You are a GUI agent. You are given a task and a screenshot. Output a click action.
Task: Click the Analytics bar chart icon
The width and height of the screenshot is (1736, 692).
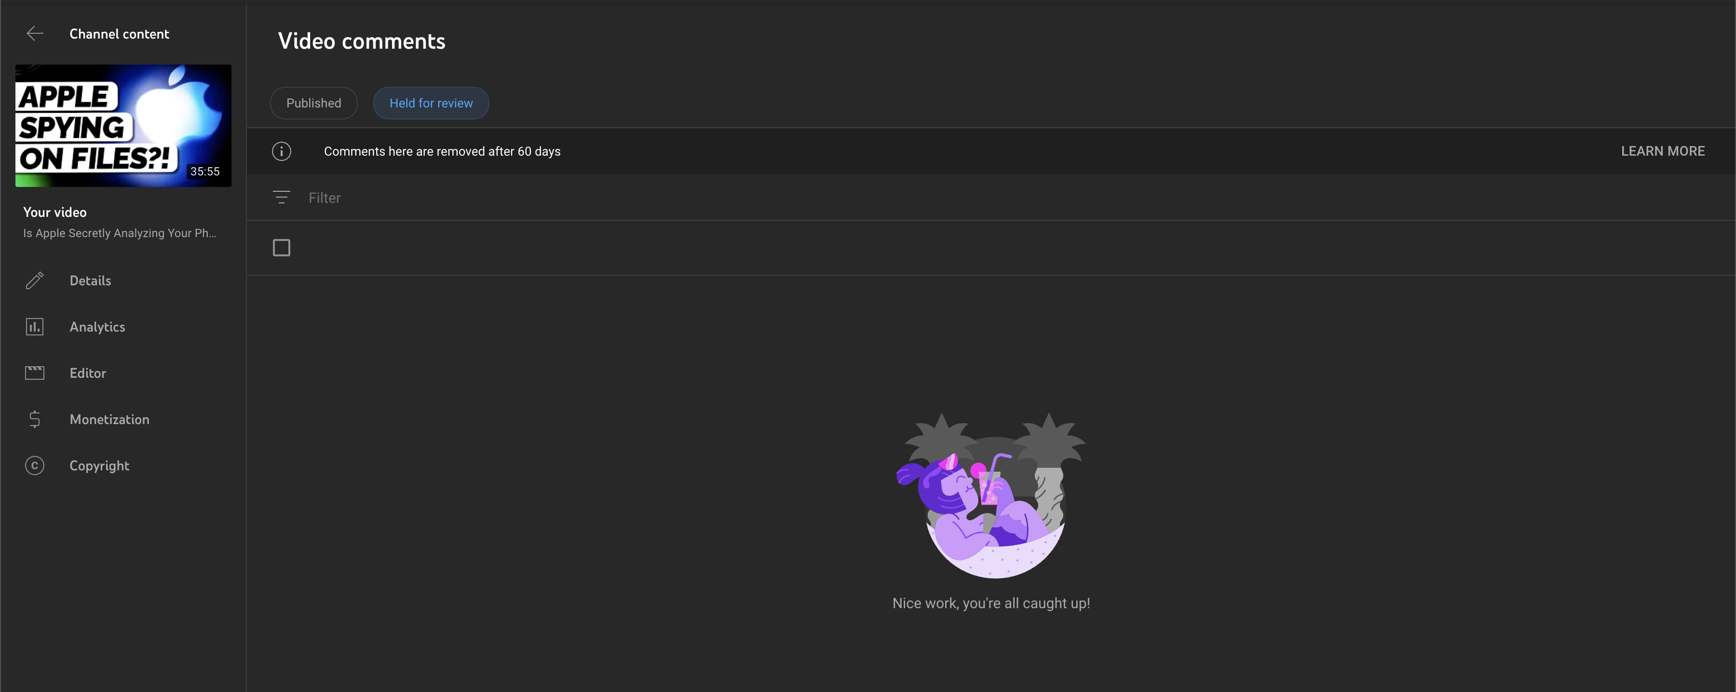pyautogui.click(x=34, y=327)
